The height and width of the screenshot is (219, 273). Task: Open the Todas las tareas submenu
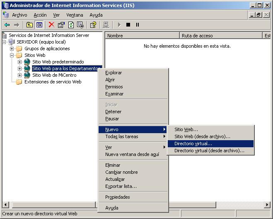(133, 136)
